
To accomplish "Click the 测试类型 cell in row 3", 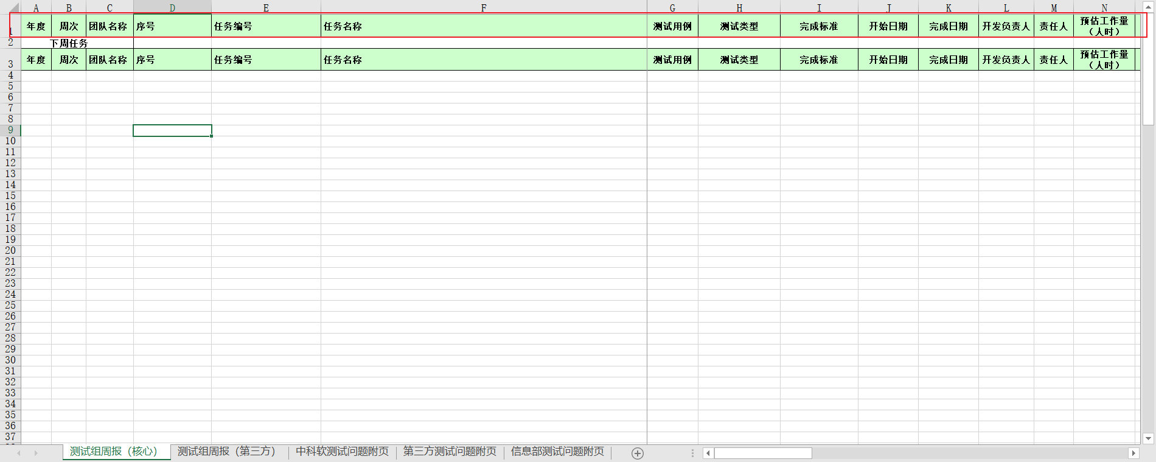I will 739,60.
